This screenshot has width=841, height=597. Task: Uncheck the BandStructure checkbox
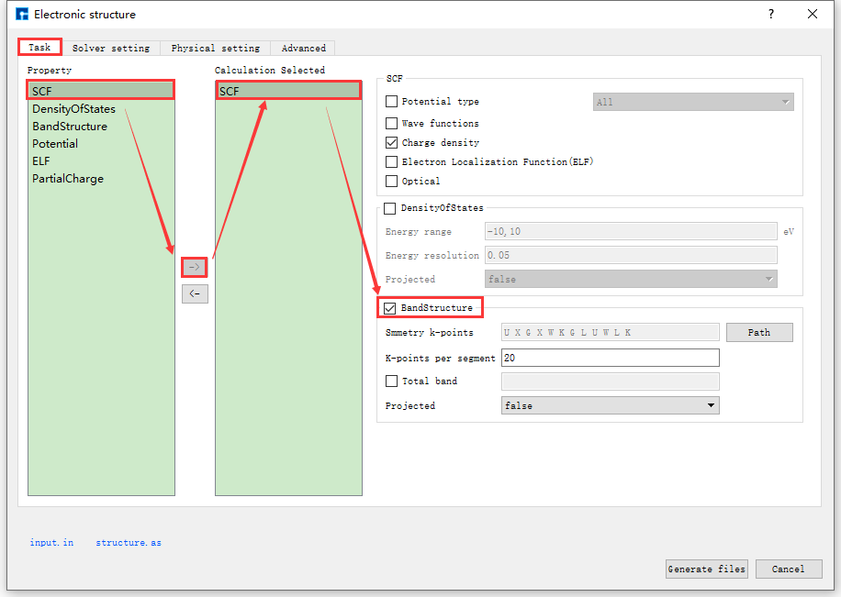coord(390,308)
